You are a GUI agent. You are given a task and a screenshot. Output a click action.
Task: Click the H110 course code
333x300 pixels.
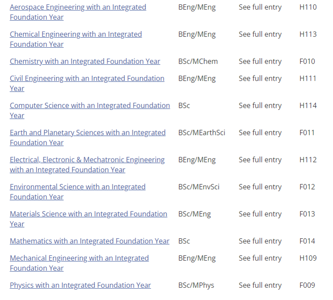click(308, 7)
